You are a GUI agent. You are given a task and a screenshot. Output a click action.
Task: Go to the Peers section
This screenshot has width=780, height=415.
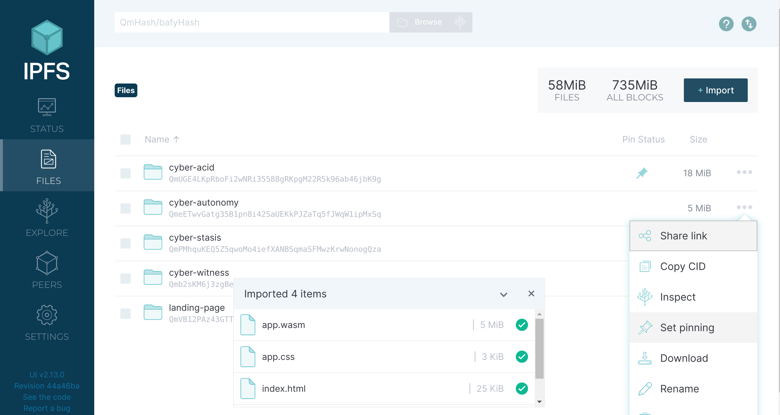tap(47, 270)
